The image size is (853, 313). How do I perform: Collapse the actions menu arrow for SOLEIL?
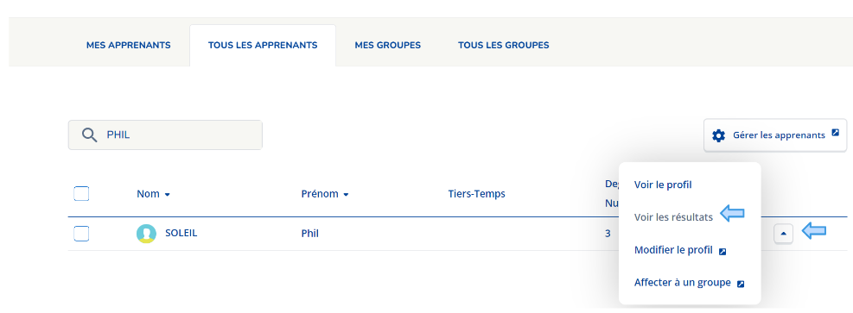click(783, 234)
